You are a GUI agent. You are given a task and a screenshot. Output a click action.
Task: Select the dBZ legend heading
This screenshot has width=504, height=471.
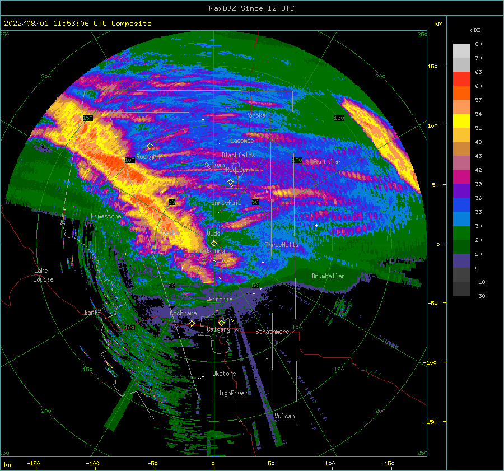pos(475,30)
